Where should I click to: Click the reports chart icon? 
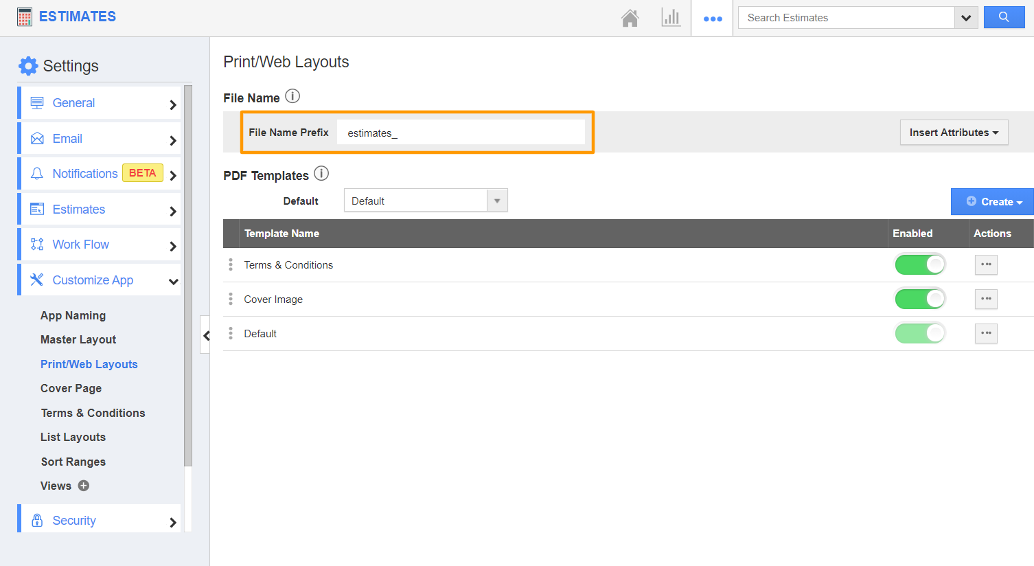pyautogui.click(x=671, y=17)
